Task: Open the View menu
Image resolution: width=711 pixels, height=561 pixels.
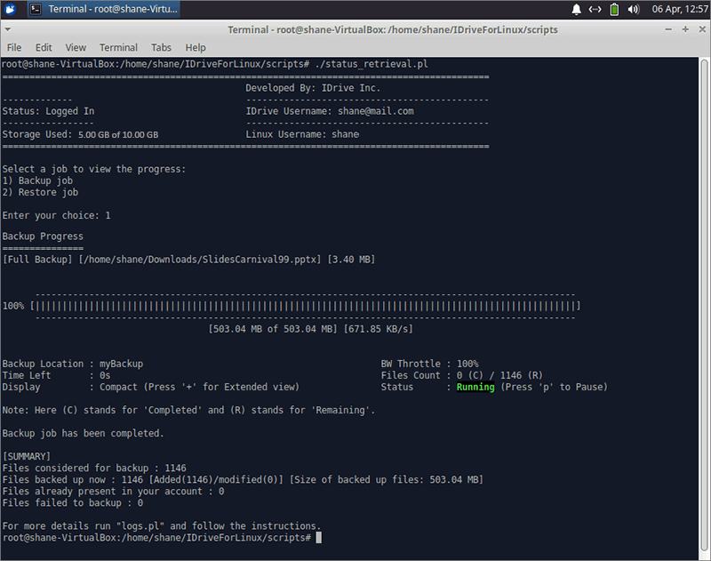Action: tap(76, 48)
